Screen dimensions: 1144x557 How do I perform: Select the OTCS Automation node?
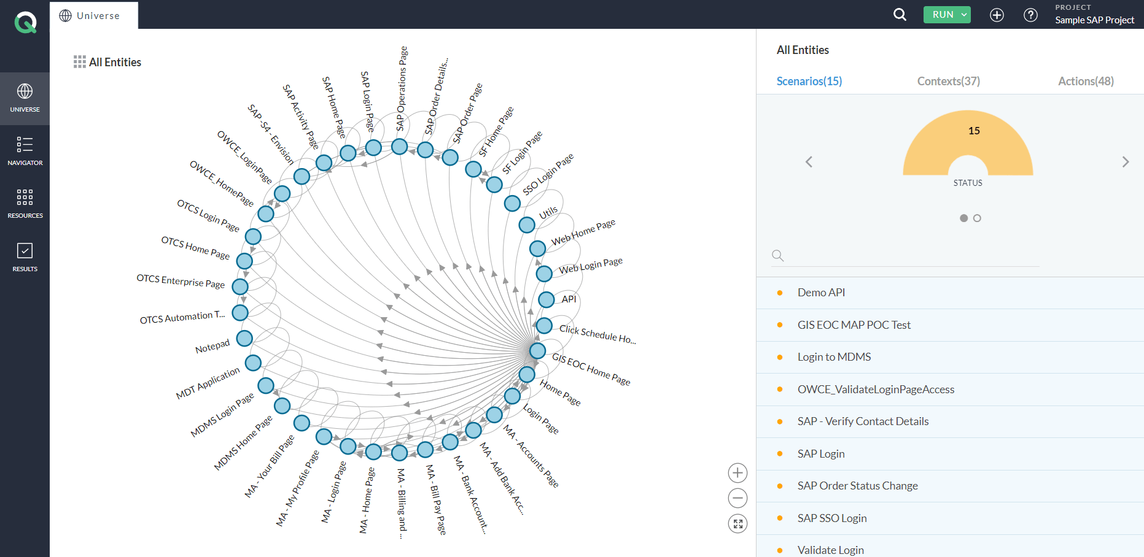tap(240, 312)
